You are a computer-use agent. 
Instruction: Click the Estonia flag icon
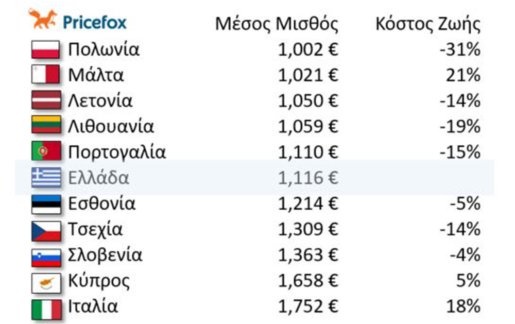(x=46, y=204)
